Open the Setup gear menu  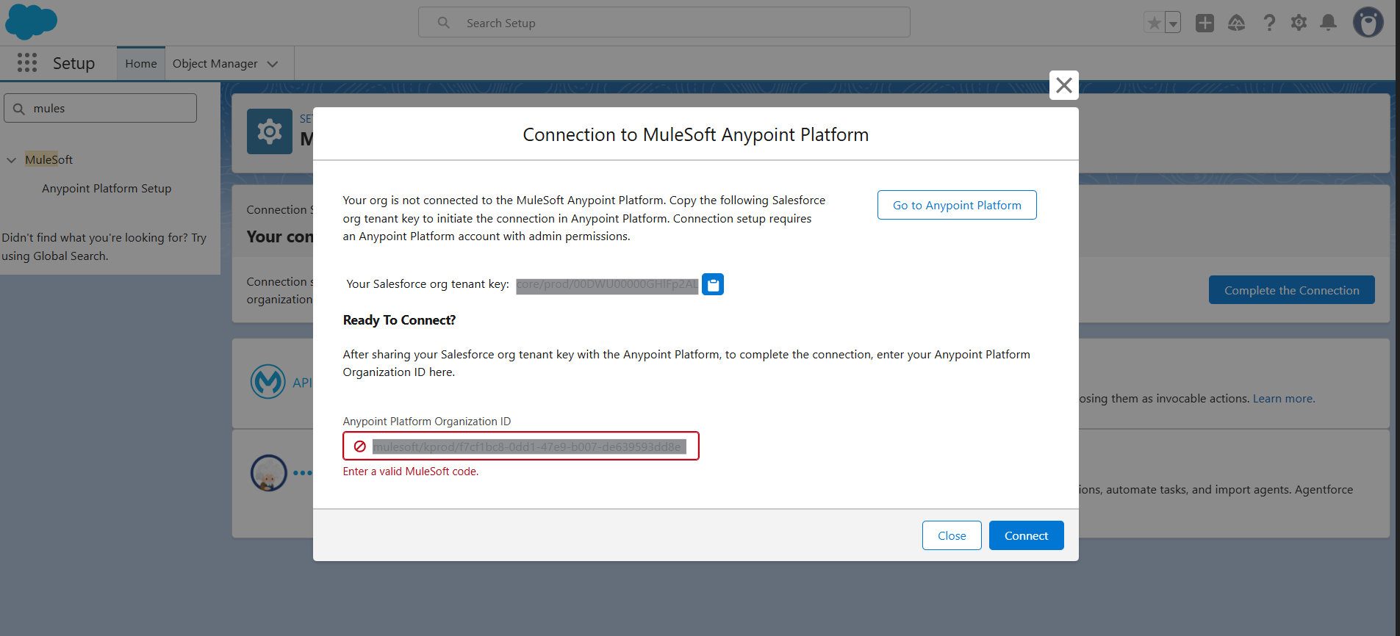click(1299, 23)
